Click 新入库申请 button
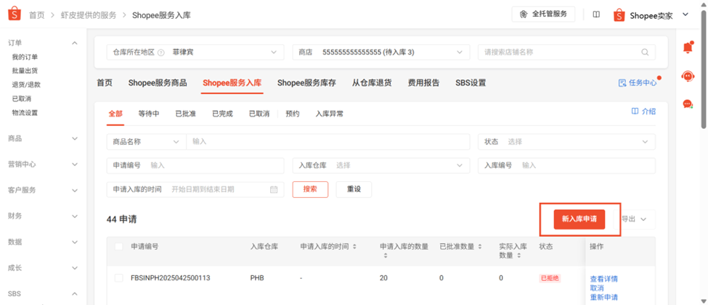 [x=579, y=219]
